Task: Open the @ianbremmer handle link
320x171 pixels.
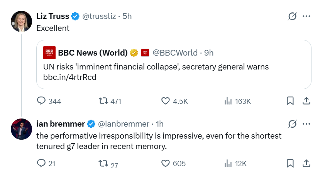Action: pyautogui.click(x=124, y=124)
